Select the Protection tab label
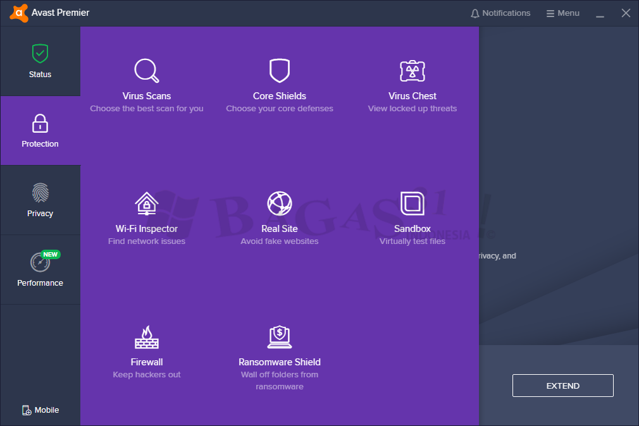The image size is (639, 426). point(40,143)
